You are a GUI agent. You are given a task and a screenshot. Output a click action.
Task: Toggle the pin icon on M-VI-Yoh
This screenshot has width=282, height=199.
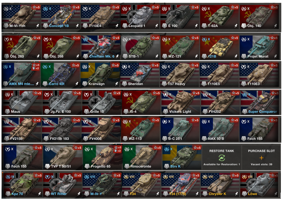click(x=37, y=26)
